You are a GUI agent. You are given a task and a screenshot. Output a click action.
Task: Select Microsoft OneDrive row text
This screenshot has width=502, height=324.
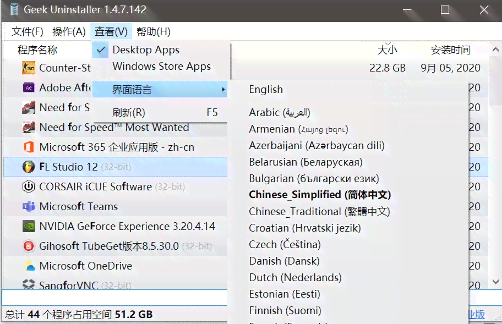click(x=86, y=266)
